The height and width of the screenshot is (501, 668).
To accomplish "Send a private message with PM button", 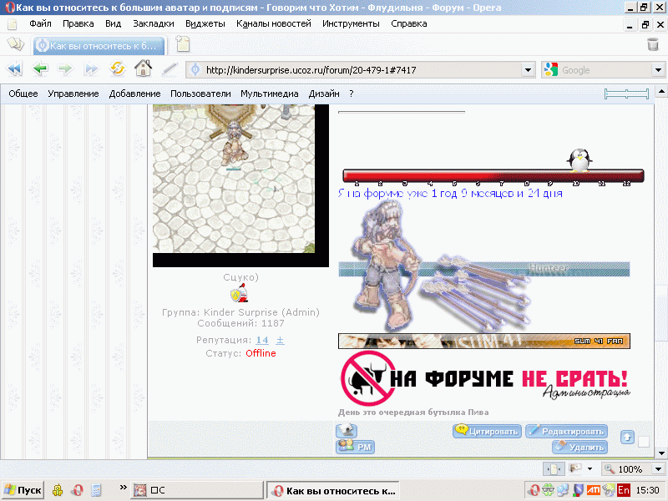I will tap(356, 447).
